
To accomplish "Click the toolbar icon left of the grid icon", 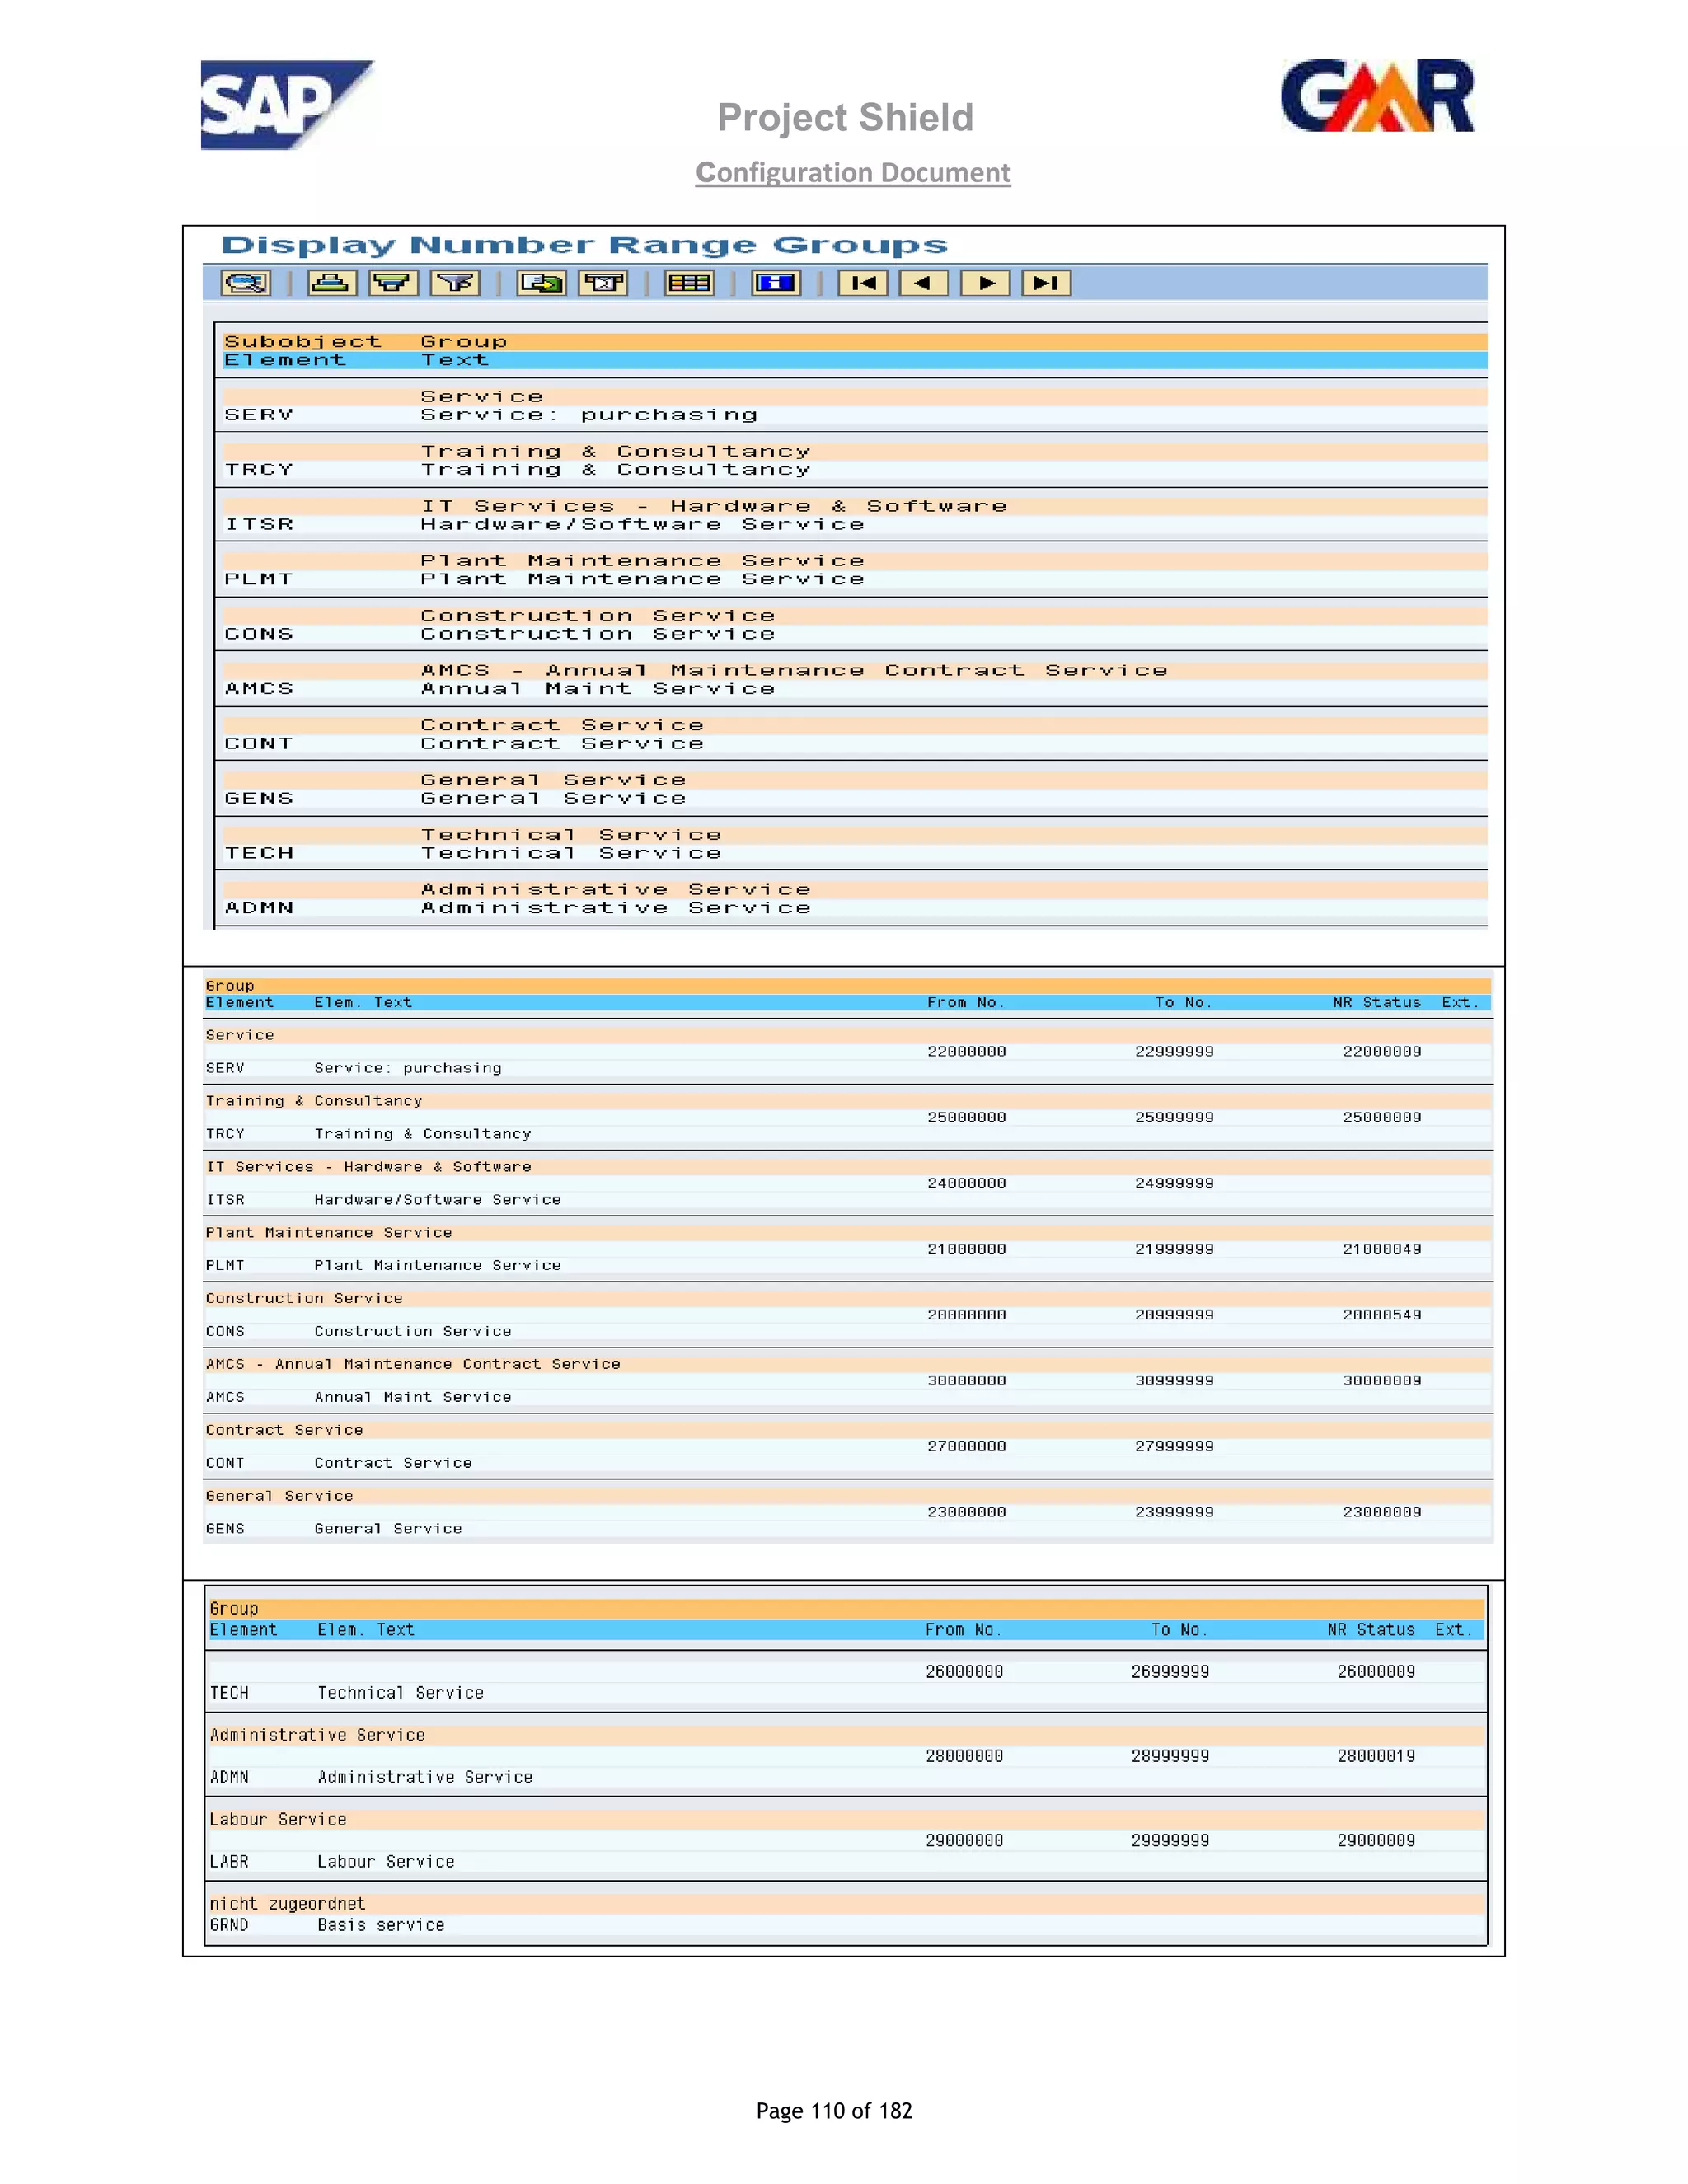I will click(x=603, y=283).
